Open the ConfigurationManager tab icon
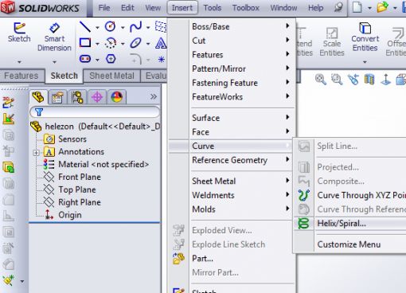 click(77, 97)
